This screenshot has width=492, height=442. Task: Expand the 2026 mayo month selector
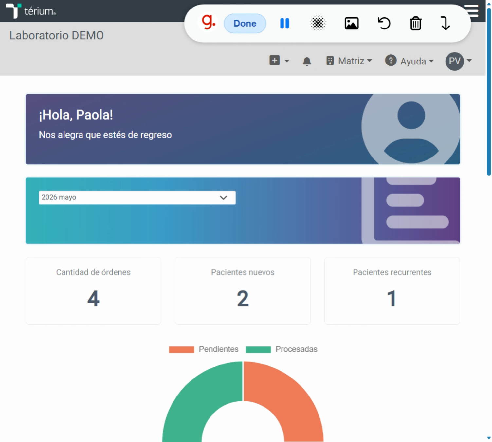tap(137, 197)
